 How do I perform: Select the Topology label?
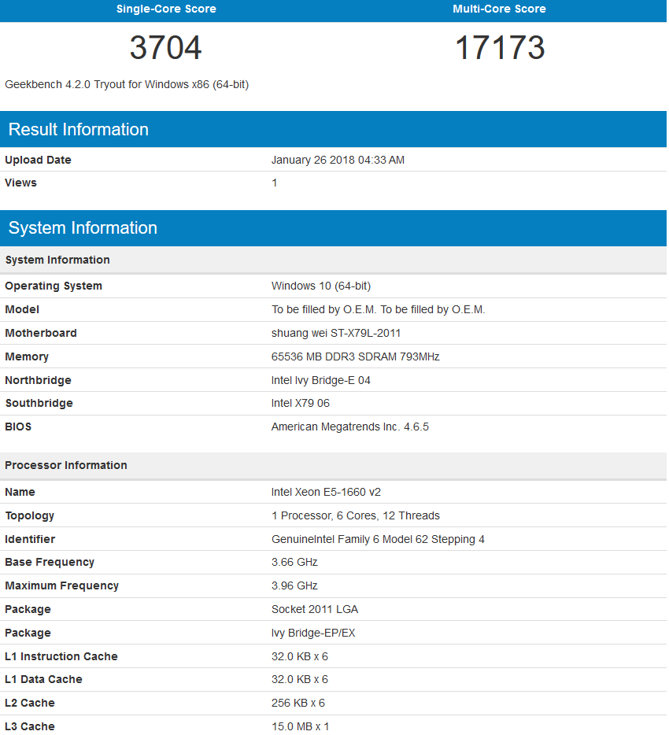(30, 515)
